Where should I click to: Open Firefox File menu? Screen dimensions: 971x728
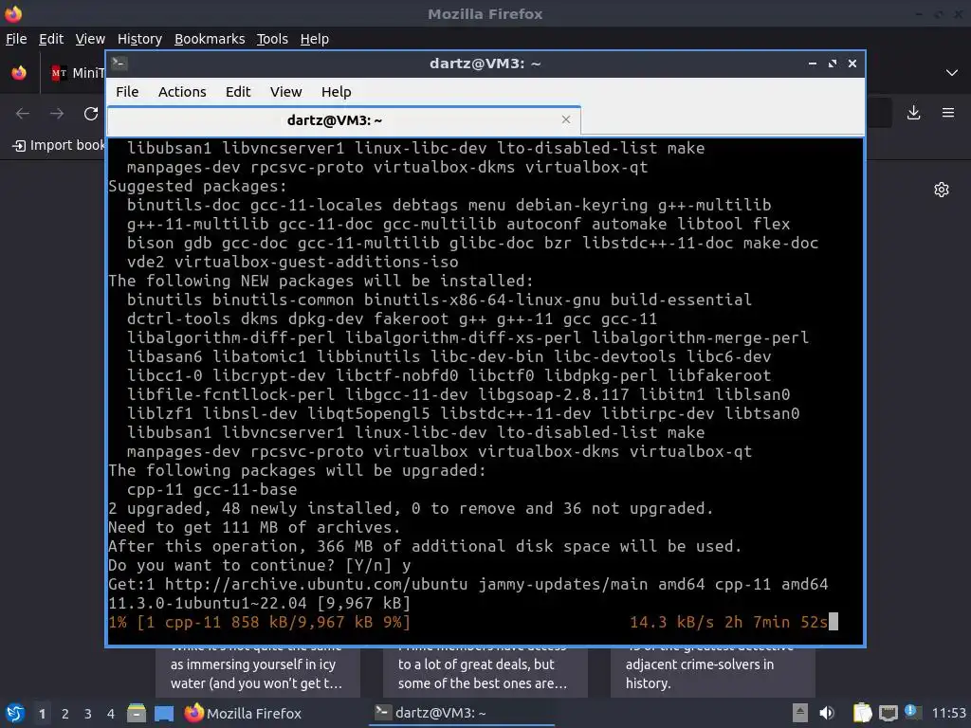16,39
